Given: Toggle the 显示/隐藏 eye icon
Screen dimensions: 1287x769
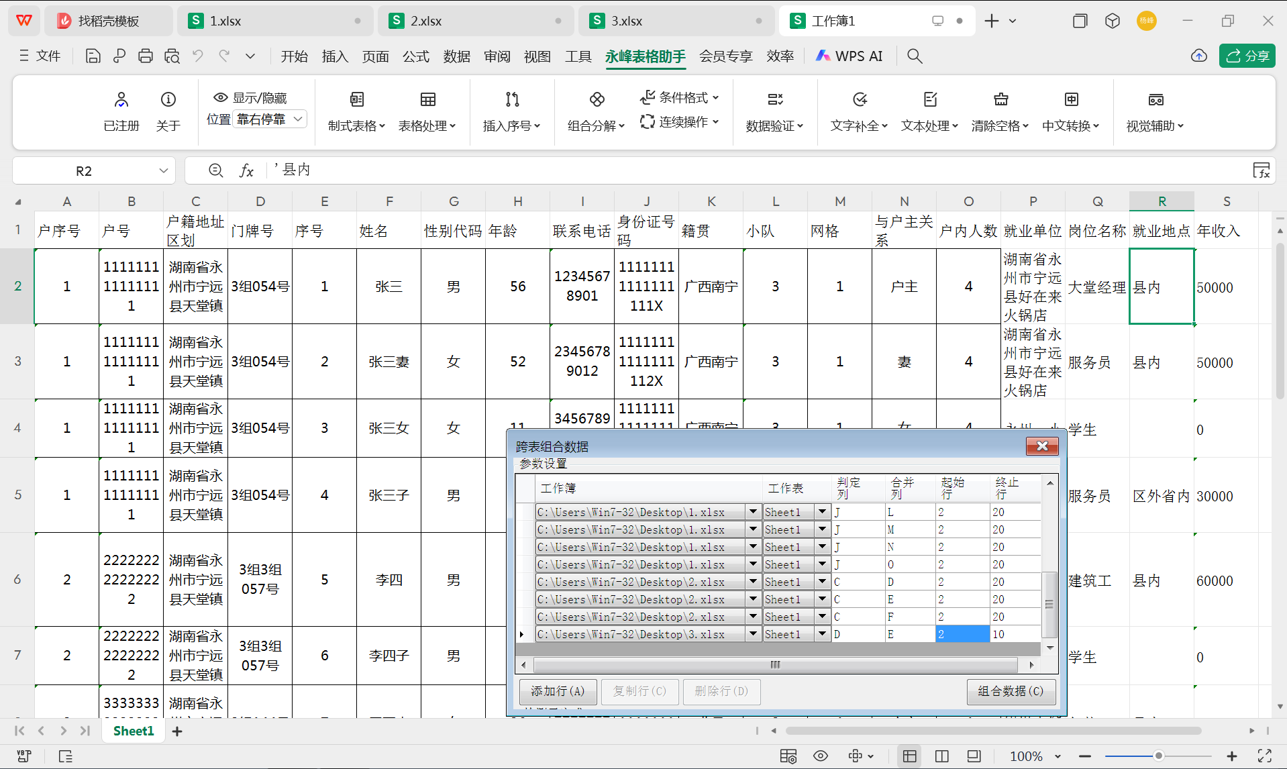Looking at the screenshot, I should click(220, 97).
